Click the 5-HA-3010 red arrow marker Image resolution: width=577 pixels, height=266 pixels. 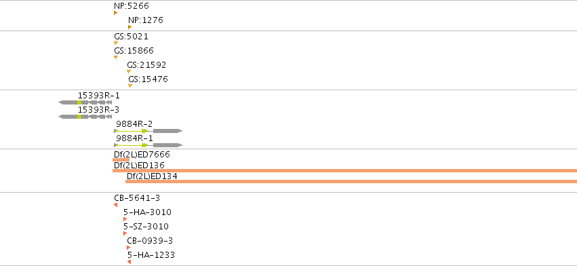125,219
